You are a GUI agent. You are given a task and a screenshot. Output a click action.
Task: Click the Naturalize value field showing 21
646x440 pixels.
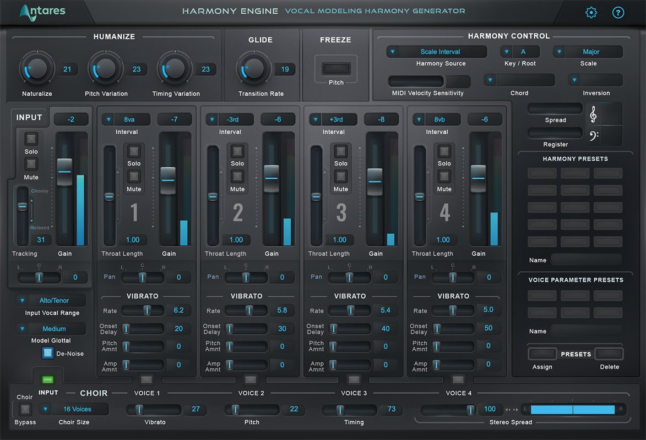tap(67, 69)
